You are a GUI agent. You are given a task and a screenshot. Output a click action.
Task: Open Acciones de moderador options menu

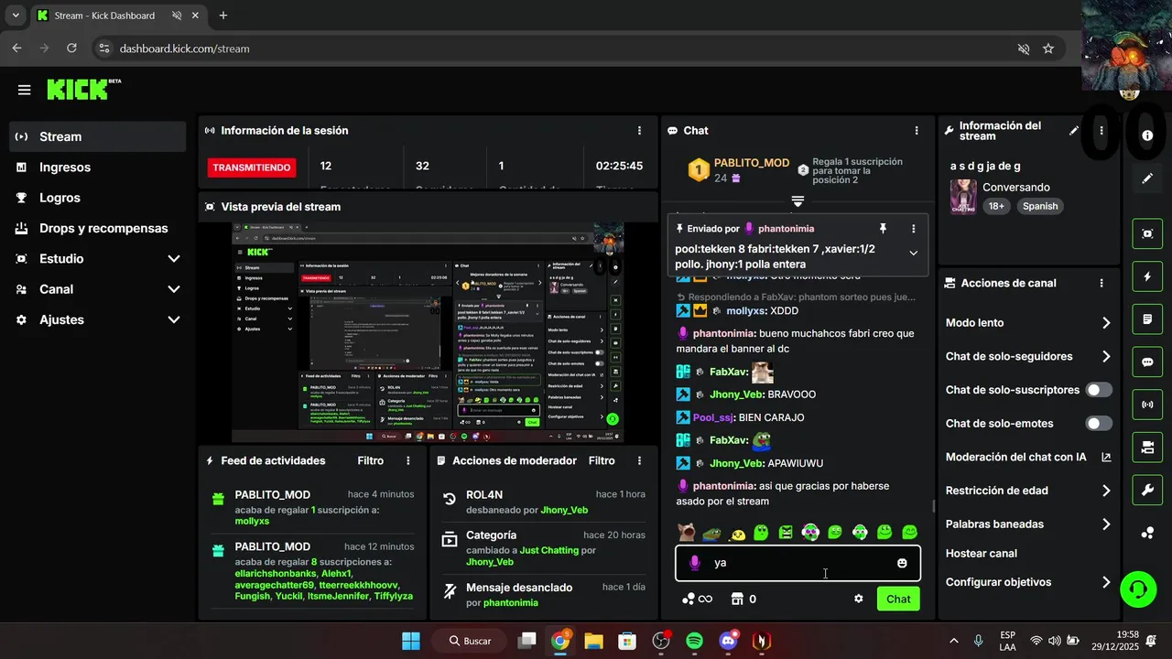pyautogui.click(x=639, y=460)
